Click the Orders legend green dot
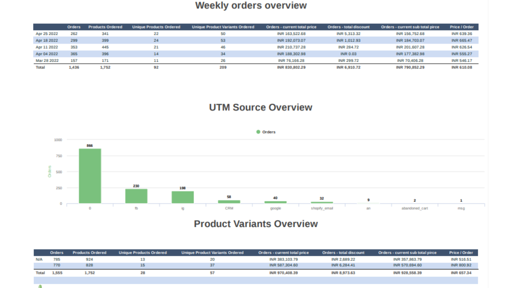The width and height of the screenshot is (512, 288). [258, 132]
